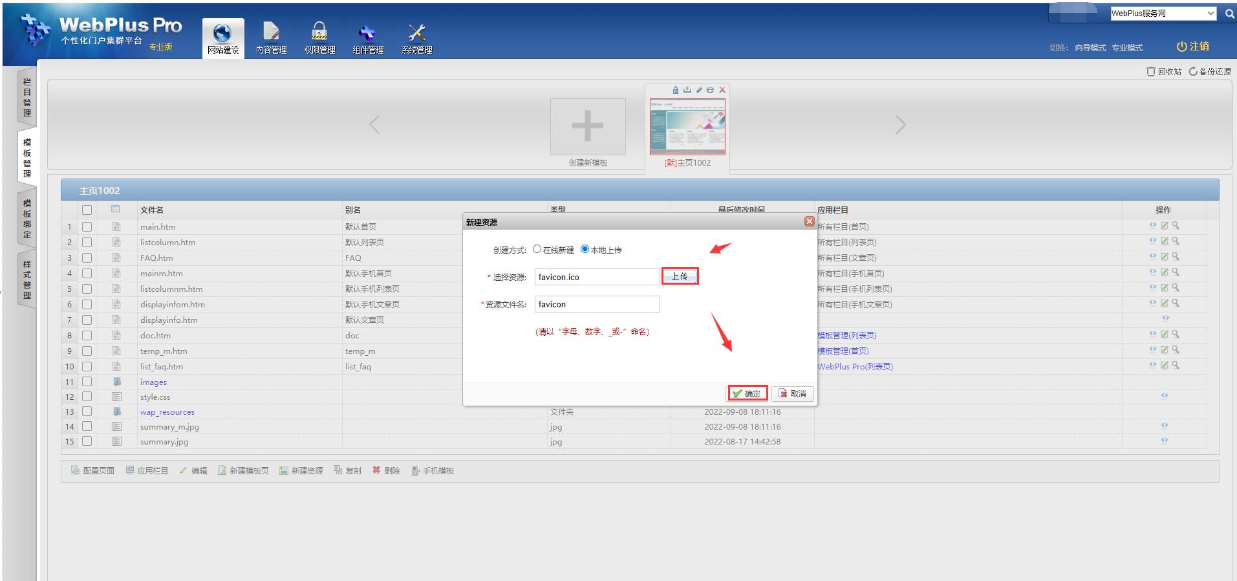Go to previous template with left chevron
This screenshot has width=1237, height=581.
pyautogui.click(x=374, y=125)
